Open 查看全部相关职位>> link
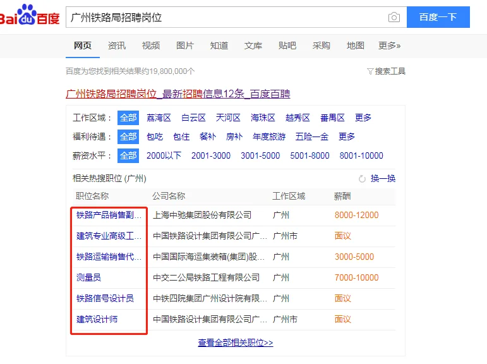The width and height of the screenshot is (487, 364). (236, 343)
